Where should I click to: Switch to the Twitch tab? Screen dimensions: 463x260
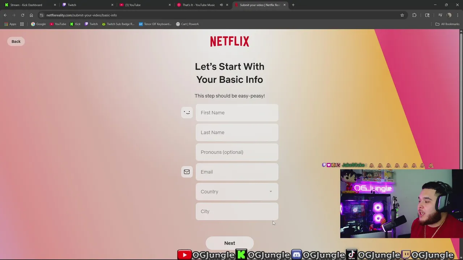tap(87, 5)
